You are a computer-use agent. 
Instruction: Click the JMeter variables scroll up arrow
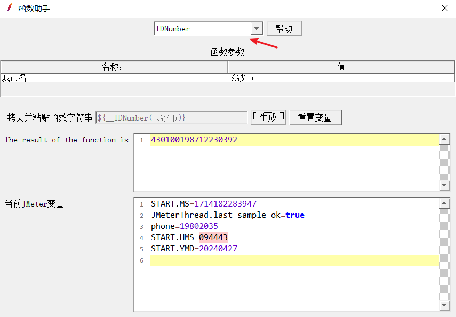point(445,204)
